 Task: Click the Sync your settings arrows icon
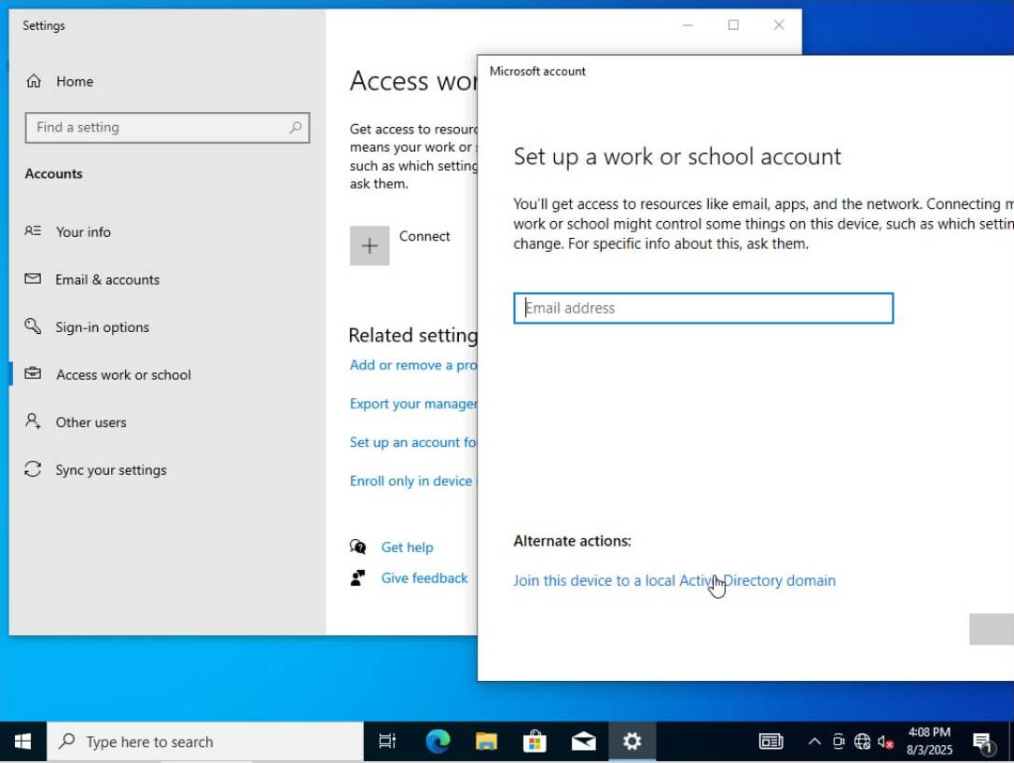click(x=33, y=469)
